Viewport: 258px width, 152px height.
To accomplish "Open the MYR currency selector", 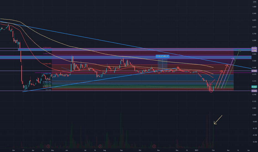I will pyautogui.click(x=255, y=2).
